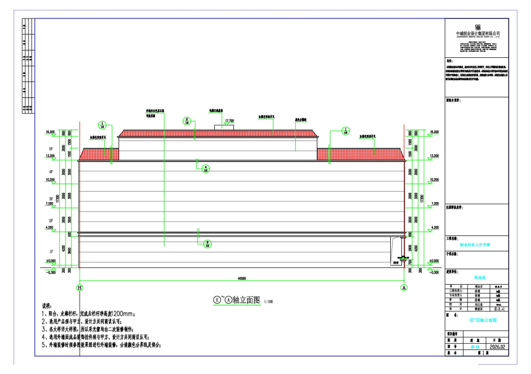This screenshot has width=531, height=374.
Task: Select the 2/19 section callout above roof
Action: [x=185, y=120]
